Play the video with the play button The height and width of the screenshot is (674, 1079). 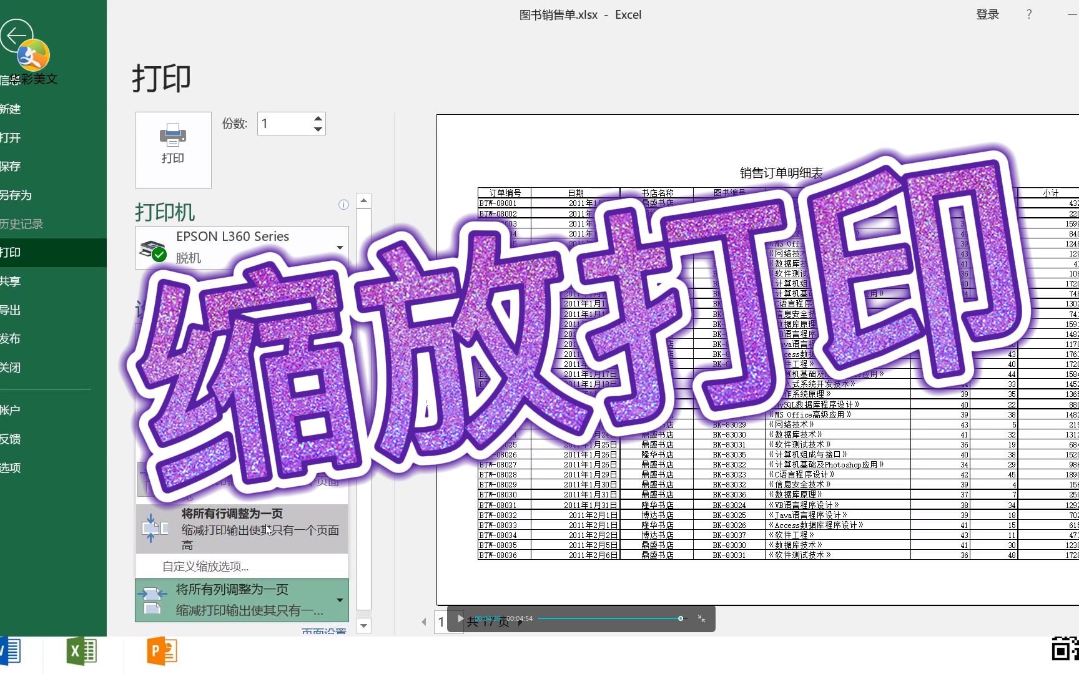point(461,618)
